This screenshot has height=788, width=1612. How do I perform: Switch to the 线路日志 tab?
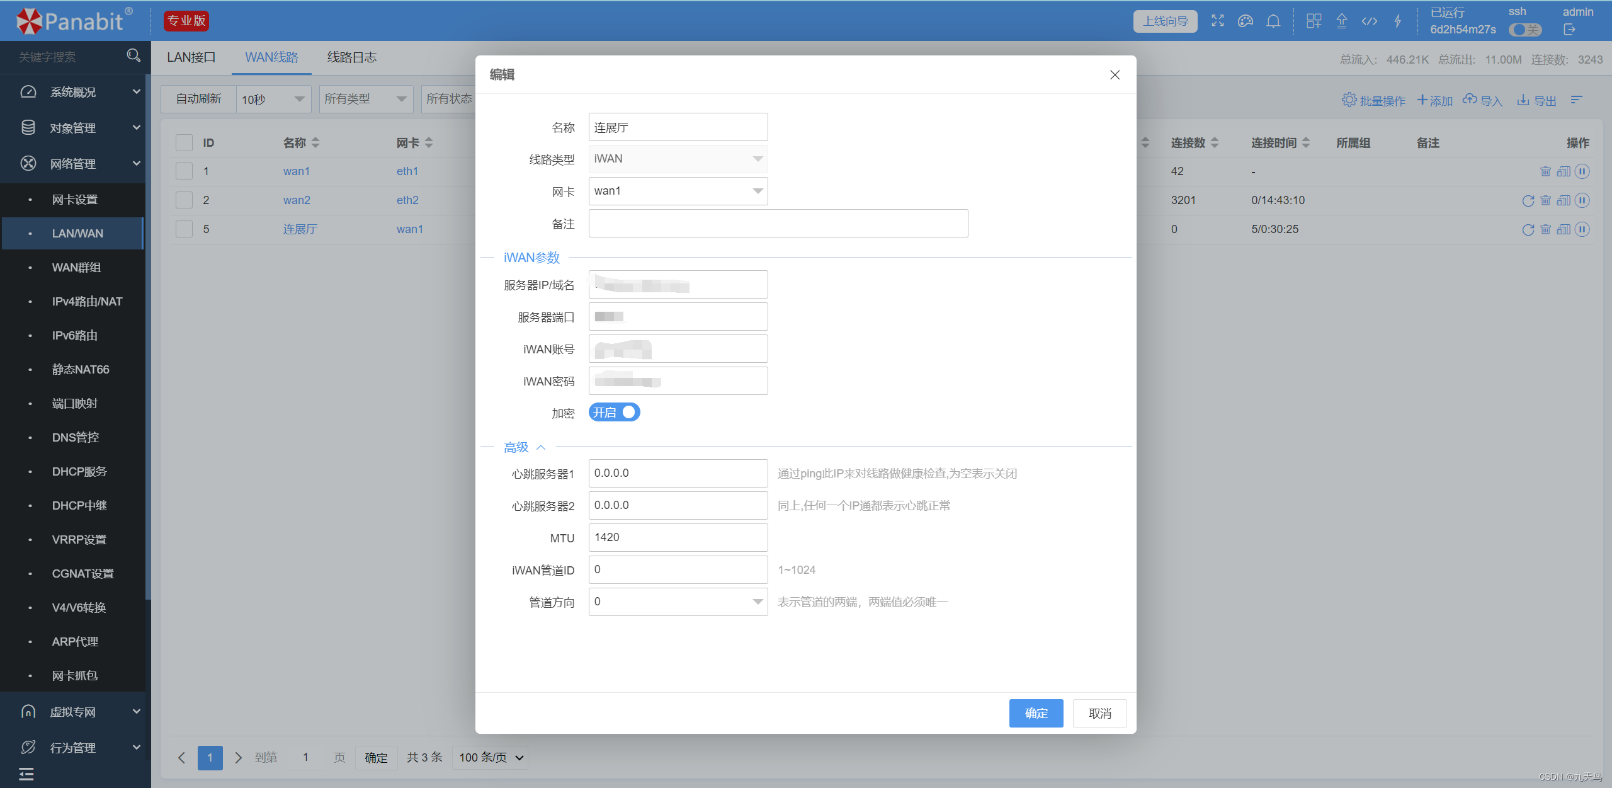pos(351,57)
